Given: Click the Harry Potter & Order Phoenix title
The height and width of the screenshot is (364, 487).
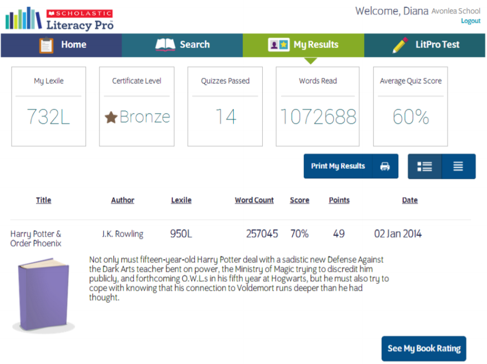Looking at the screenshot, I should (x=36, y=238).
